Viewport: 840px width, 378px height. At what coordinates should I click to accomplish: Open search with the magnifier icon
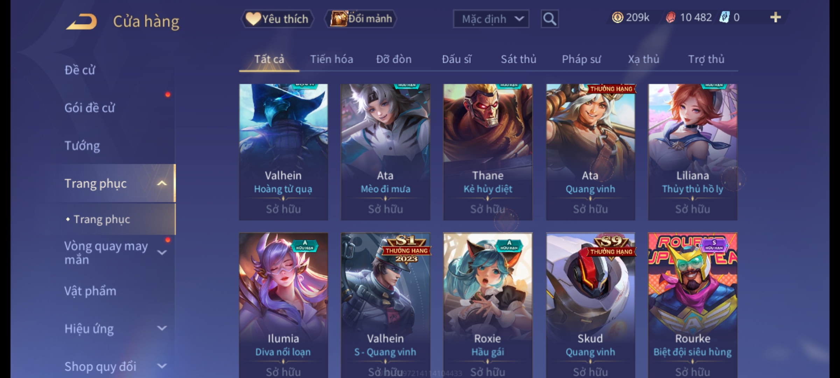pyautogui.click(x=549, y=19)
